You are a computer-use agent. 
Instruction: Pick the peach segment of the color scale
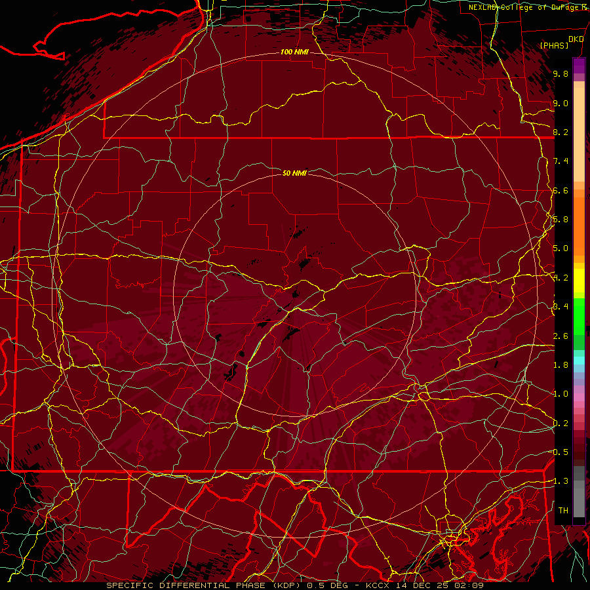579,135
